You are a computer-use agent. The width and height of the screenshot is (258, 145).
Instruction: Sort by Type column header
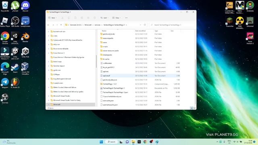pyautogui.click(x=156, y=31)
